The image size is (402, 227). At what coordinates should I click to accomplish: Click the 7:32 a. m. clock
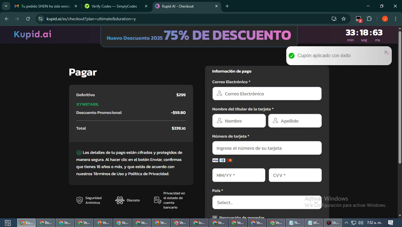374,223
